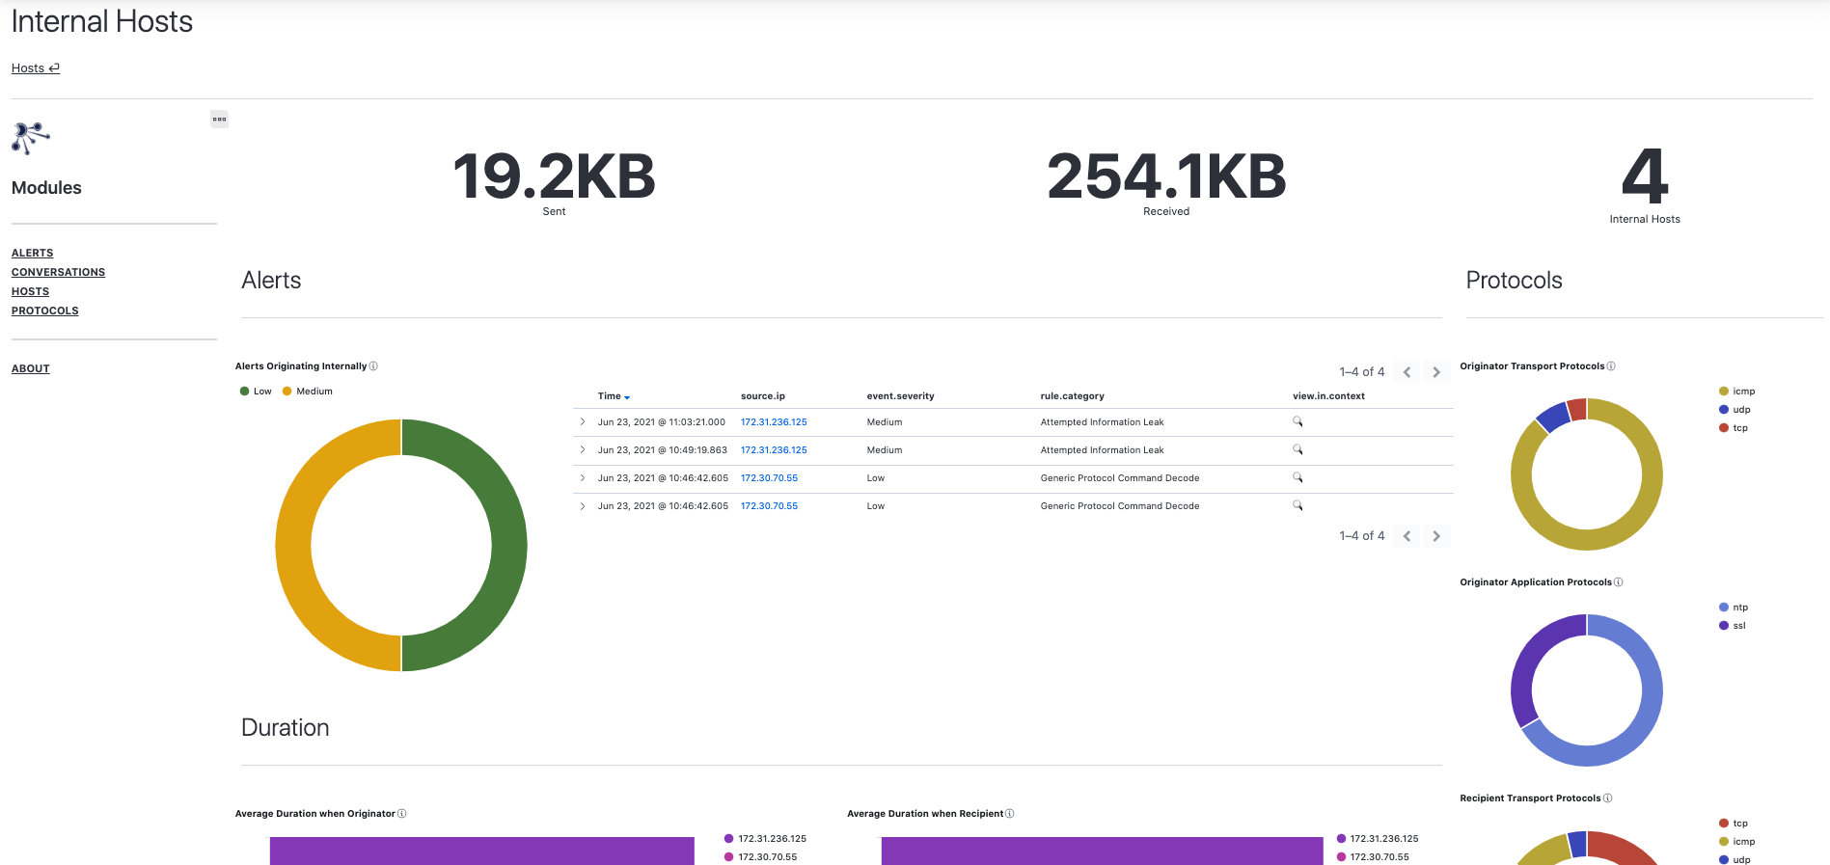The width and height of the screenshot is (1830, 865).
Task: Toggle tcp in Recipient Transport legend
Action: point(1734,824)
